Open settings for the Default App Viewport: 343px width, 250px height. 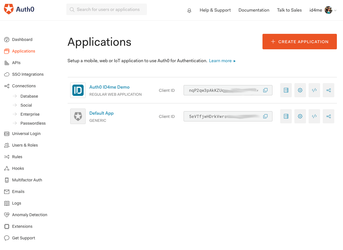point(300,116)
